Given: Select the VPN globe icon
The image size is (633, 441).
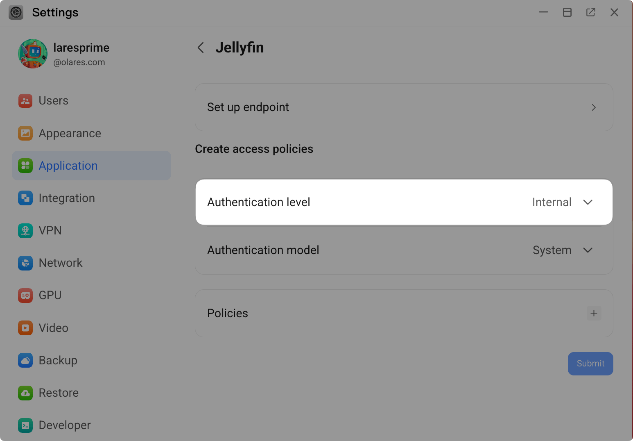Looking at the screenshot, I should [x=25, y=230].
